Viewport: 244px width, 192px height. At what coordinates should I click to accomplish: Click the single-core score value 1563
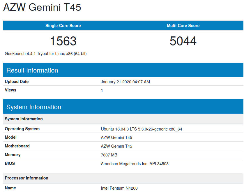(x=63, y=41)
